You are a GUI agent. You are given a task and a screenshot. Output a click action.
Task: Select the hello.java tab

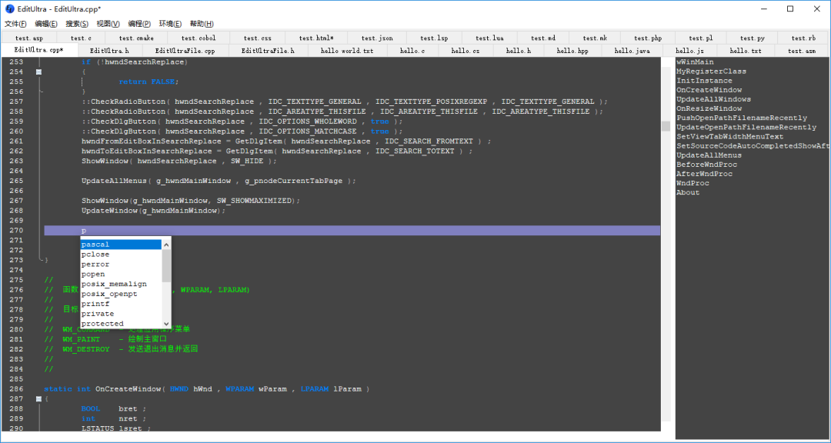click(x=632, y=51)
